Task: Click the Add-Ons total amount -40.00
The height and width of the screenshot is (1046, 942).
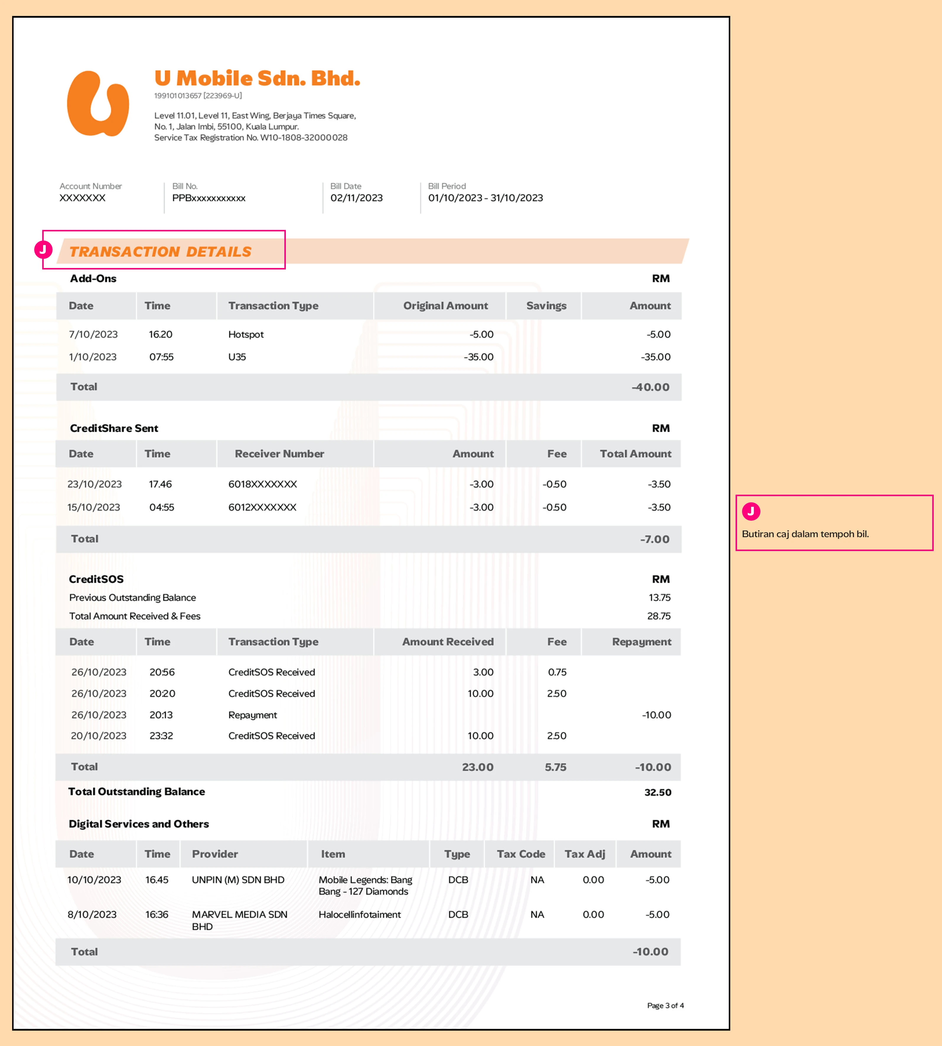Action: point(650,387)
